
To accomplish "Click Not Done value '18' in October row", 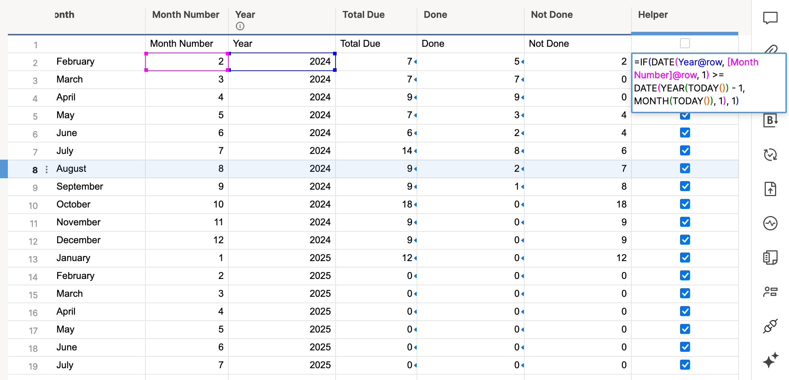I will tap(621, 204).
